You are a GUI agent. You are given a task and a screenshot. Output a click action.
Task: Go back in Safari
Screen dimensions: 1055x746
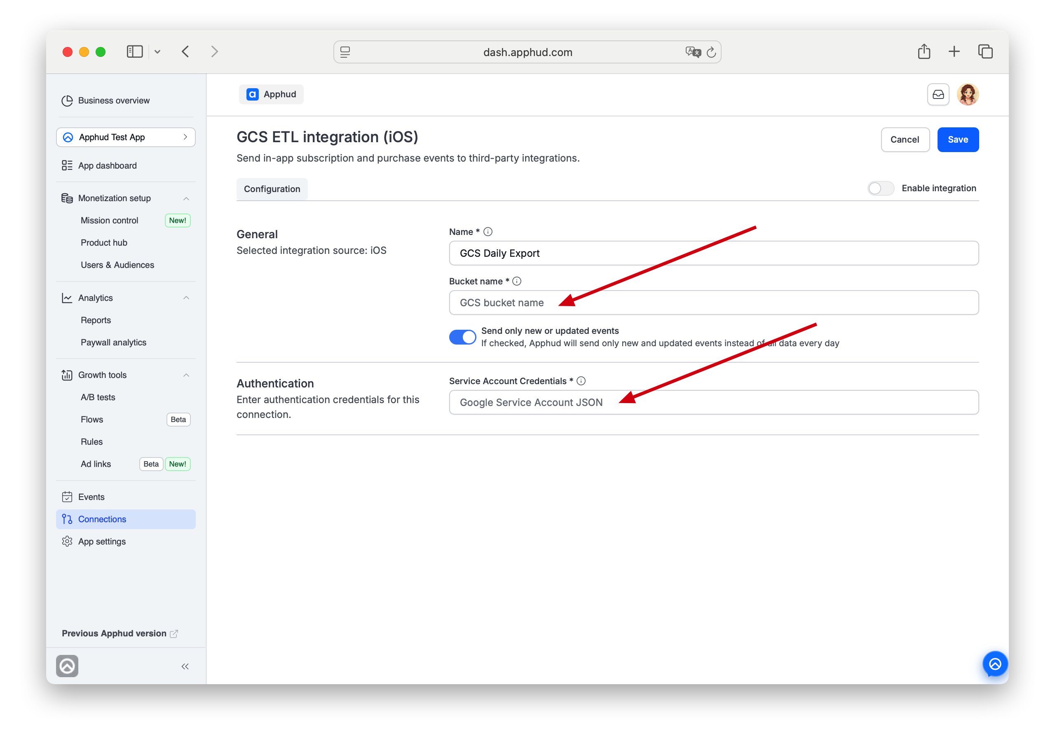click(185, 52)
